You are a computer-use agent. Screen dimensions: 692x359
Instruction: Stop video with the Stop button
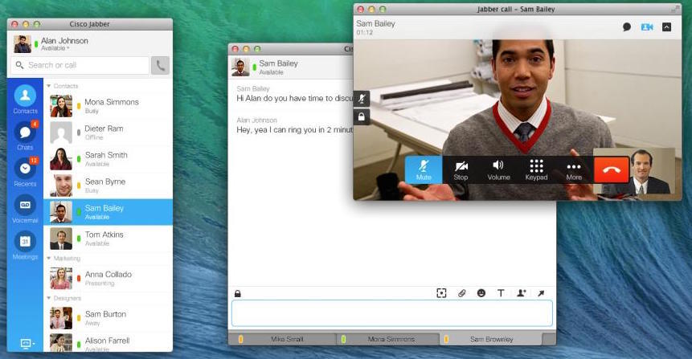(x=461, y=169)
